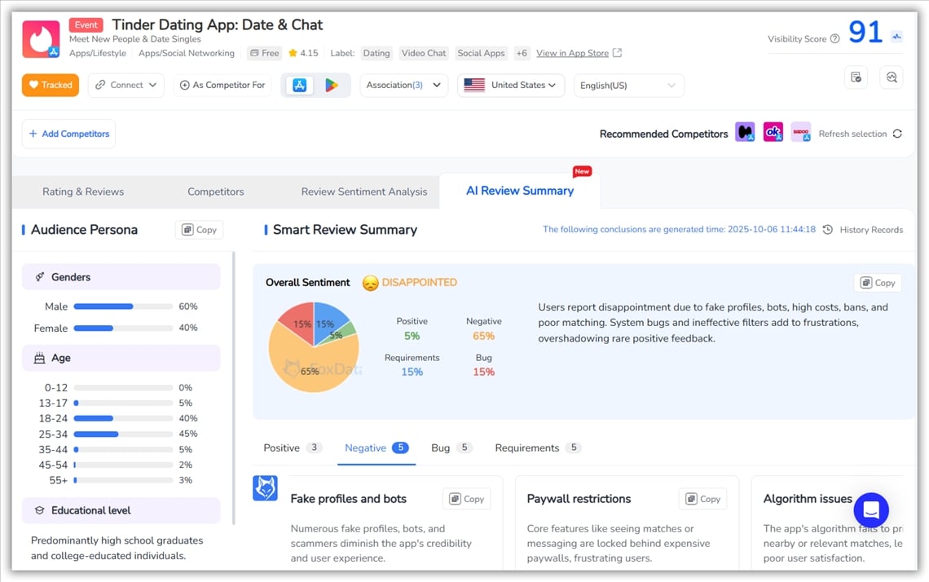
Task: Switch to the Google Play platform icon
Action: (332, 86)
